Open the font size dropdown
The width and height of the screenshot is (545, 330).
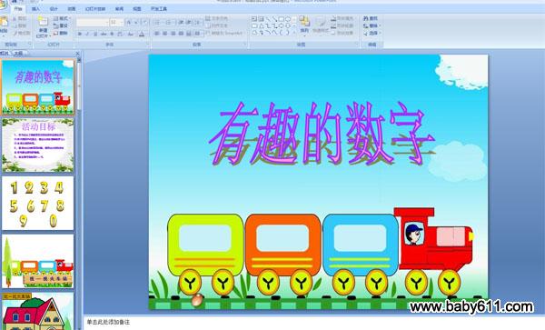point(116,23)
